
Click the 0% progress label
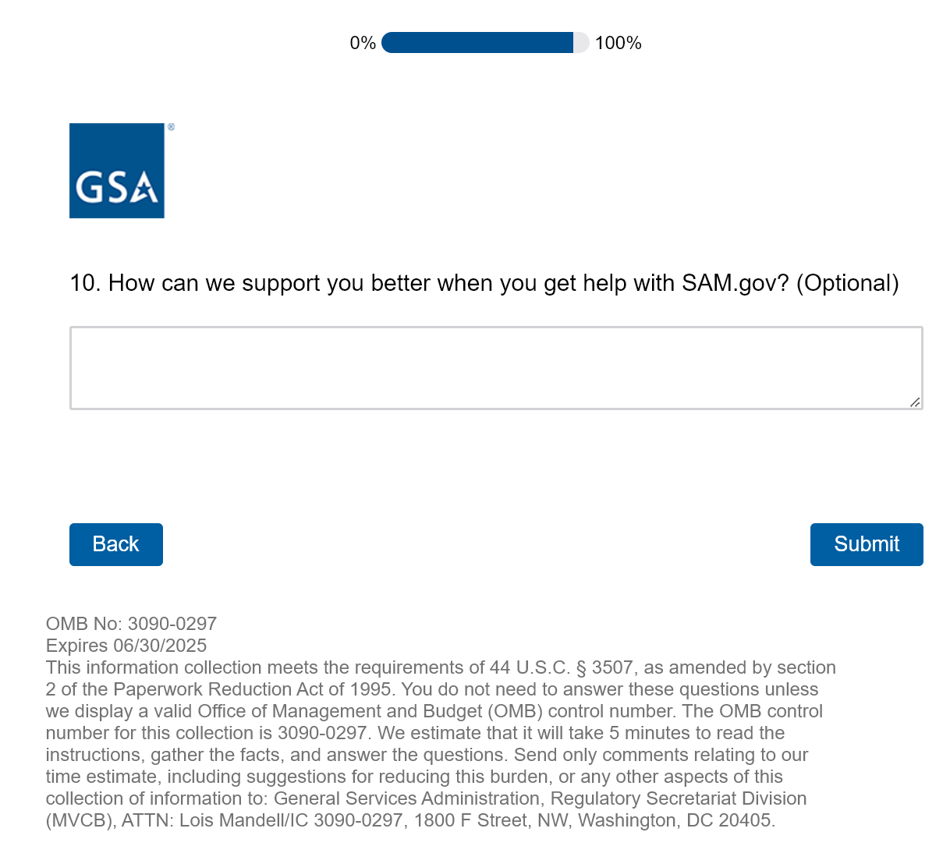pos(363,43)
